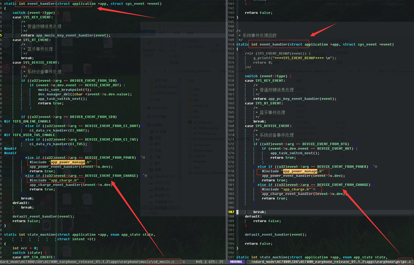
Task: Click the g_printf SYS_EVENT_REMAP line
Action: pyautogui.click(x=295, y=58)
